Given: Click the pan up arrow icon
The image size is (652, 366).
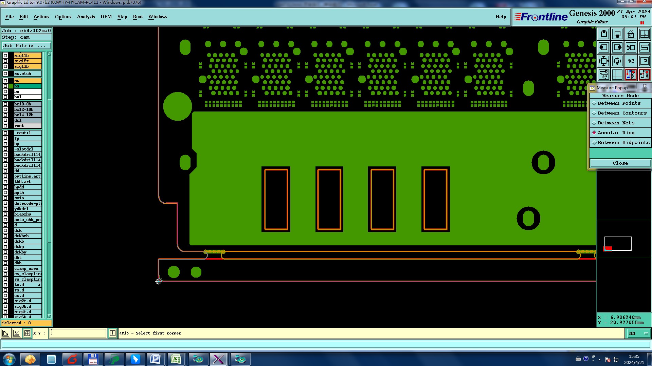Looking at the screenshot, I should [x=603, y=34].
